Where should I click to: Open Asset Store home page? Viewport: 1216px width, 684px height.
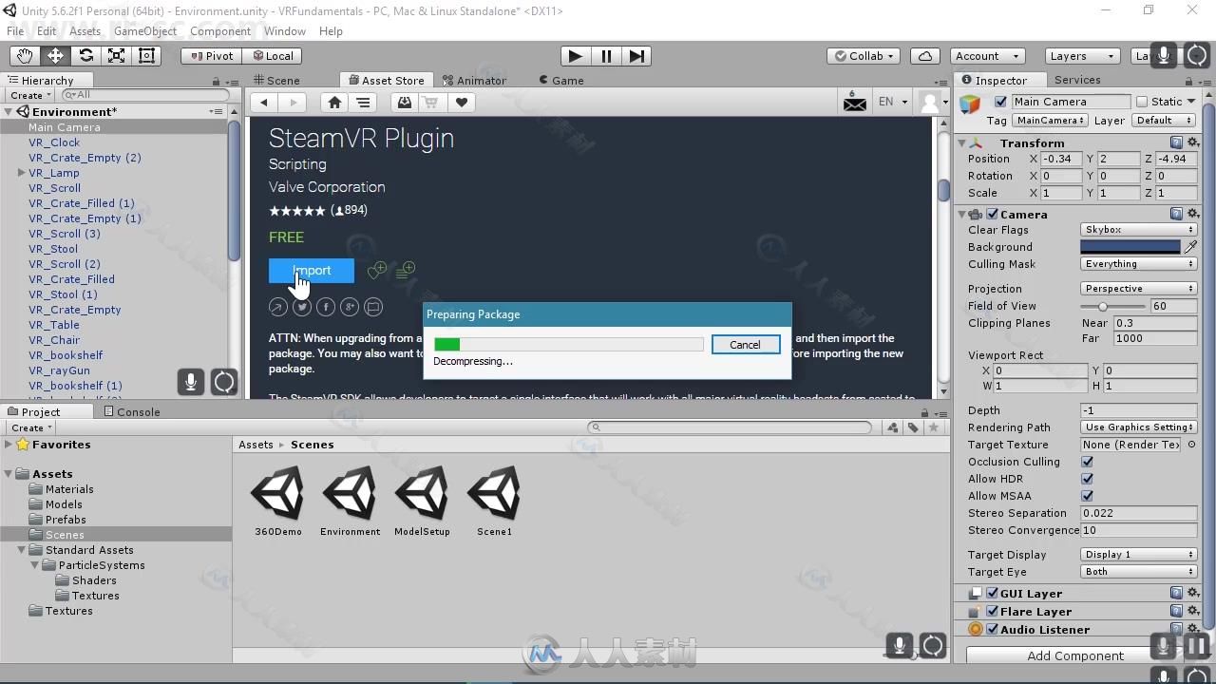pos(334,103)
